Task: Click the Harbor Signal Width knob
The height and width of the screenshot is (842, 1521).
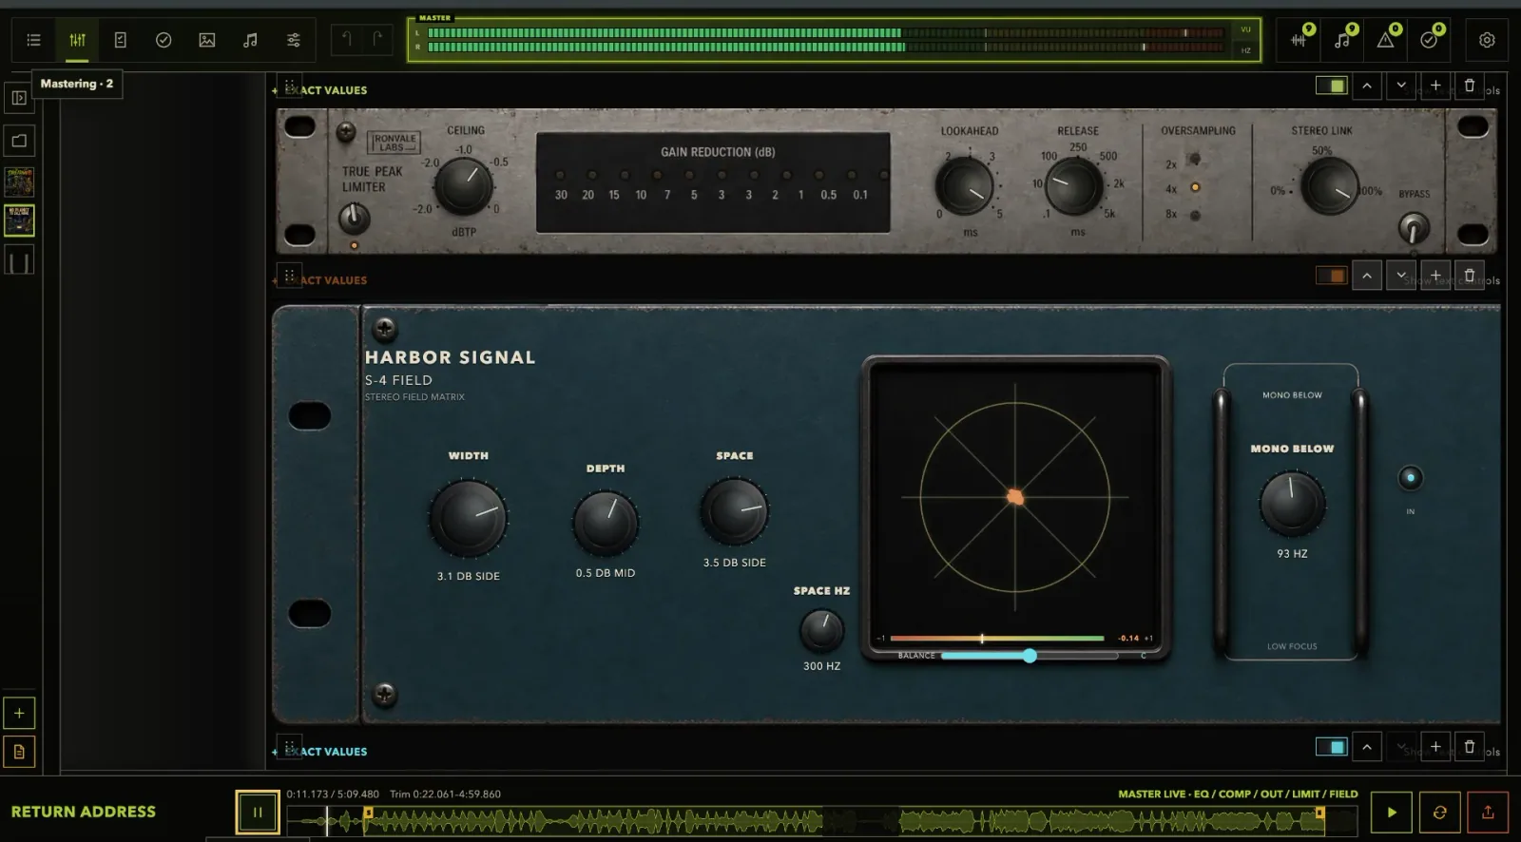Action: (468, 518)
